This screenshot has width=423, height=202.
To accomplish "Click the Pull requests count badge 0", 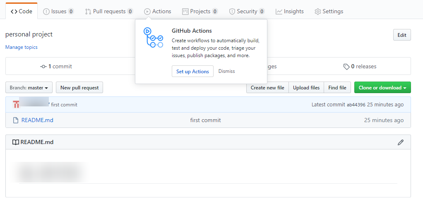I will tap(130, 11).
